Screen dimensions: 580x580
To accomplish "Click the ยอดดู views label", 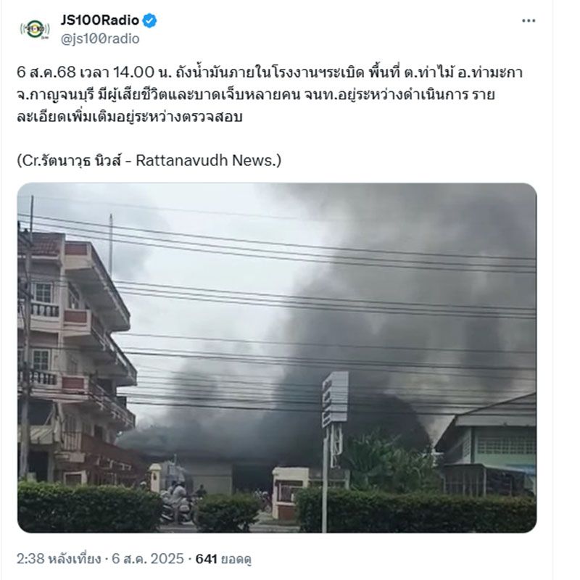I will [236, 559].
